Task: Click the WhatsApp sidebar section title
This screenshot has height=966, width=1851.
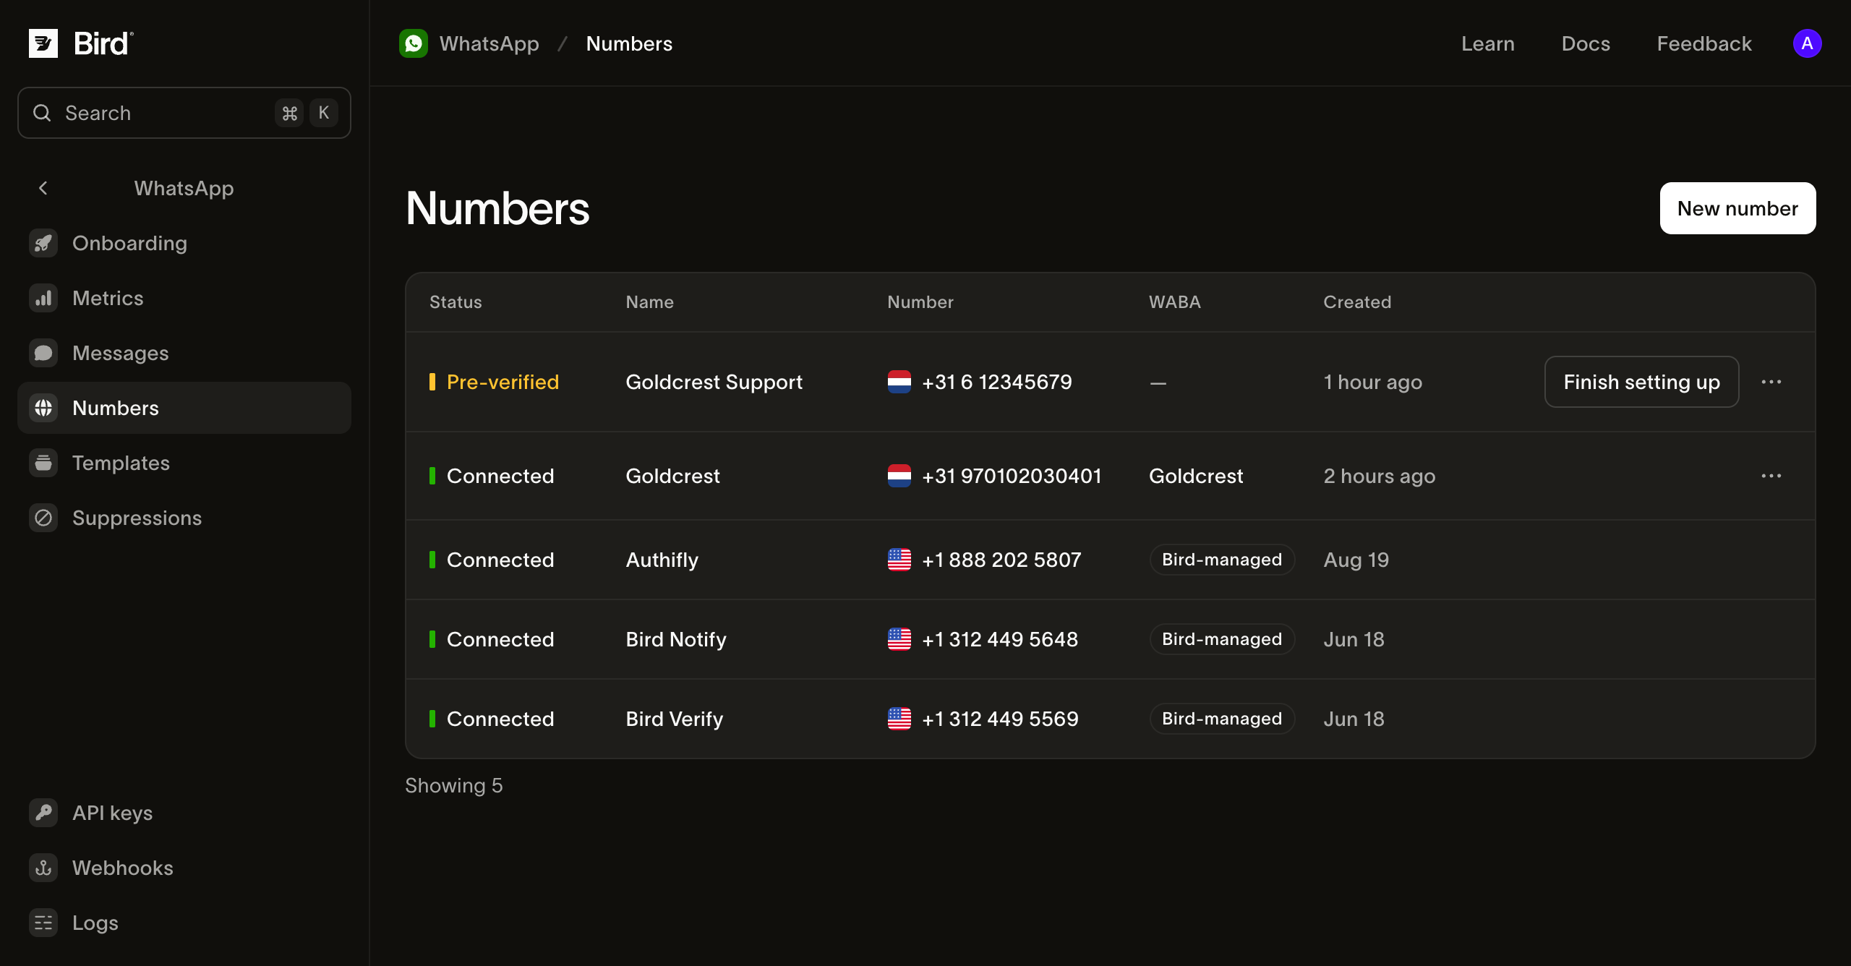Action: click(x=184, y=188)
